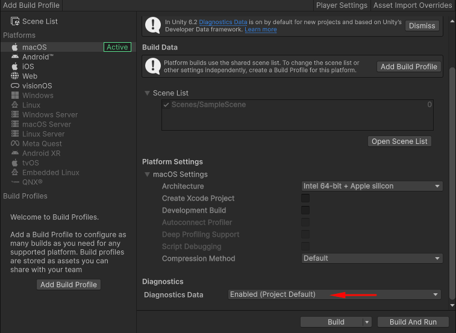
Task: Select Scene List in the sidebar
Action: 68,21
